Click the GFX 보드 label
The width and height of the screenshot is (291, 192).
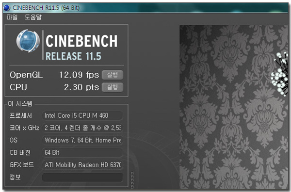click(21, 165)
